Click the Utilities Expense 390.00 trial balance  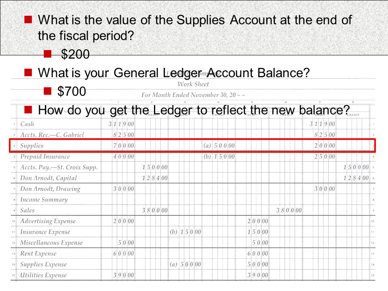tap(124, 275)
